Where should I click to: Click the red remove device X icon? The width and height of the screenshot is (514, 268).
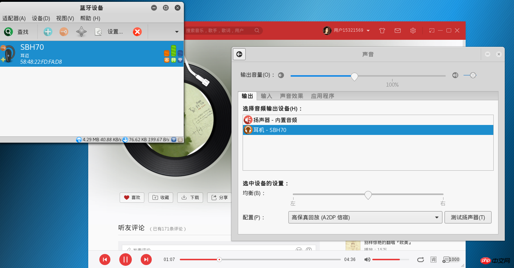(137, 32)
